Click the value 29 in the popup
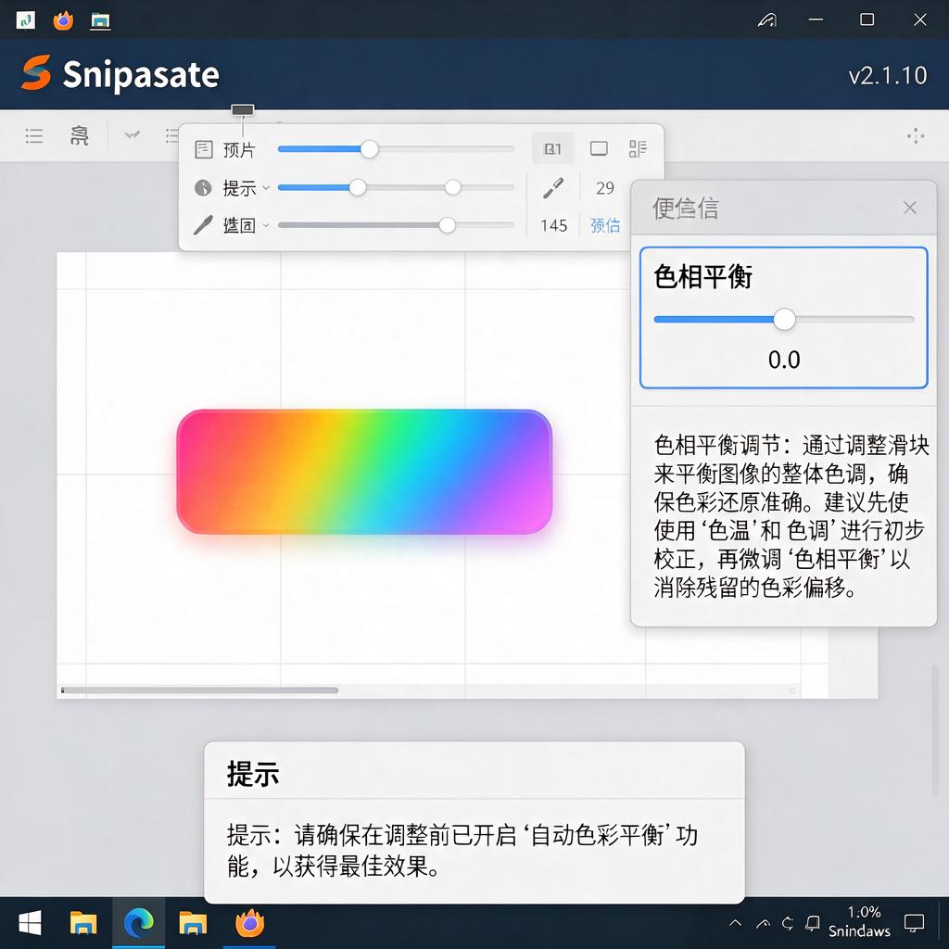Image resolution: width=949 pixels, height=949 pixels. [604, 188]
